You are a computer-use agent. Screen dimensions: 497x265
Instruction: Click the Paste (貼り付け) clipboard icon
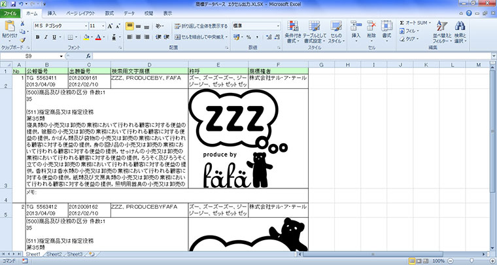click(10, 26)
